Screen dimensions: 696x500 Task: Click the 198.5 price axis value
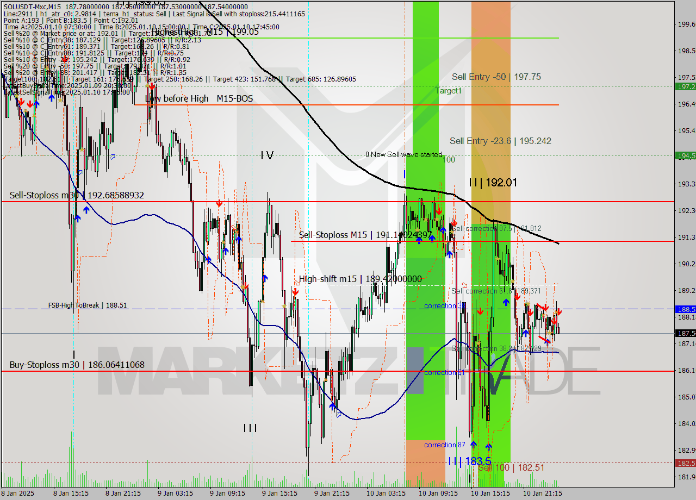click(x=686, y=51)
